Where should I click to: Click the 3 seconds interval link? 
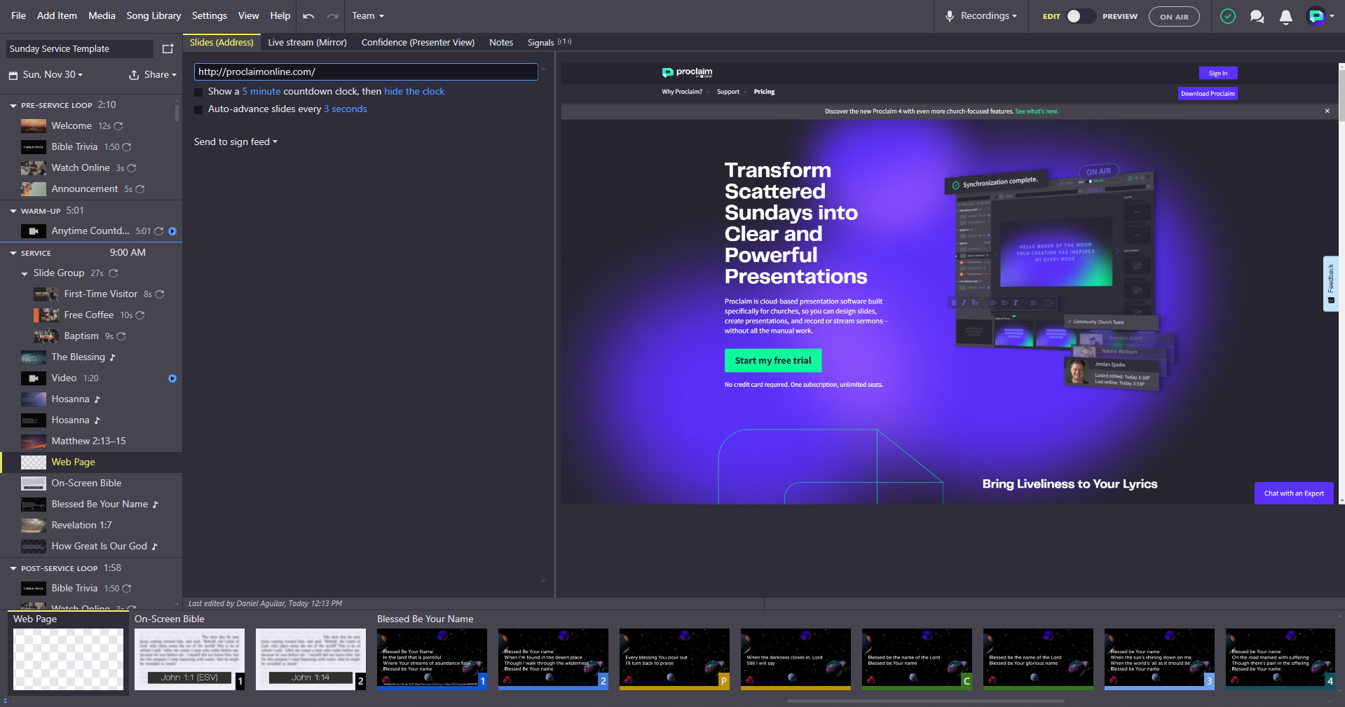click(x=346, y=109)
